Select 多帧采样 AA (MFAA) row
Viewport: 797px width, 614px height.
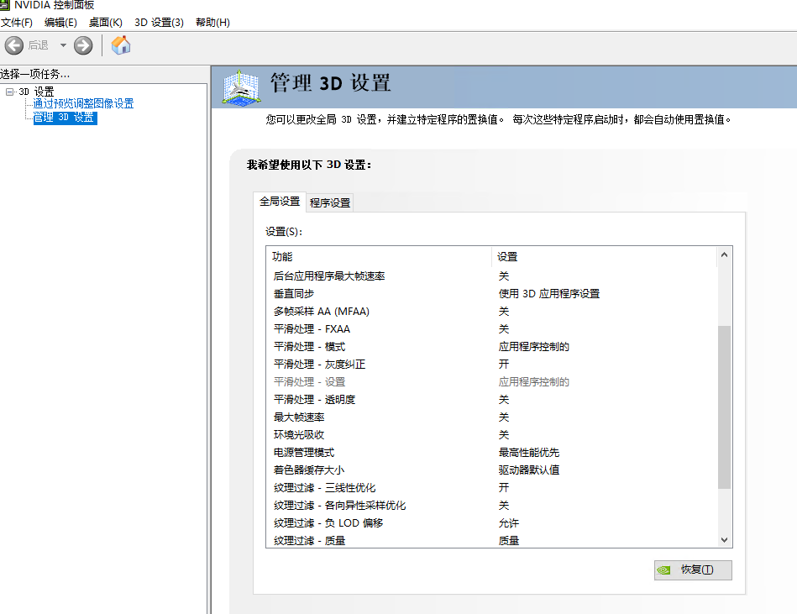[491, 312]
